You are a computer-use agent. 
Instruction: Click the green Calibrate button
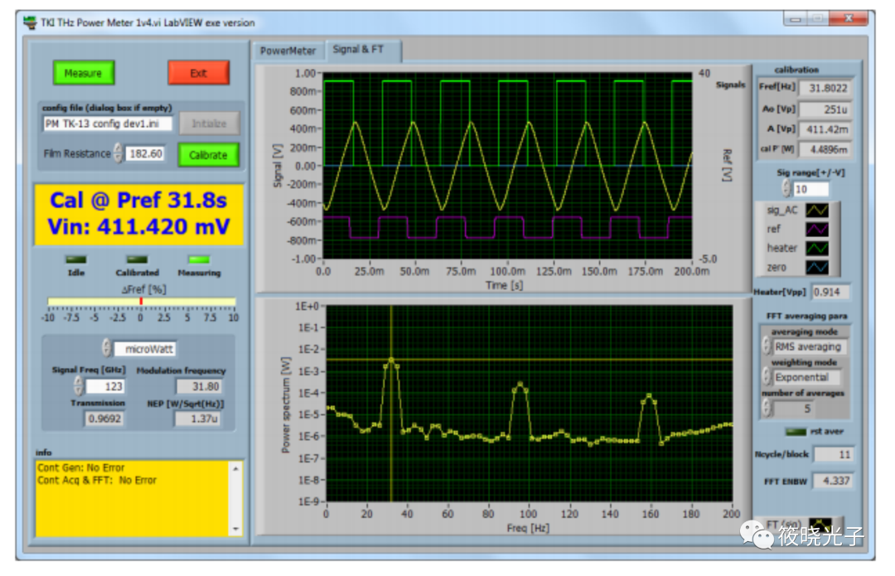pos(208,155)
